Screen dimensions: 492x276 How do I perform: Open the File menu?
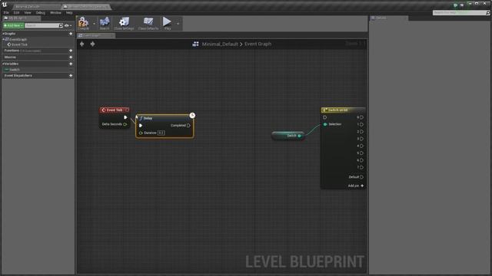point(6,12)
